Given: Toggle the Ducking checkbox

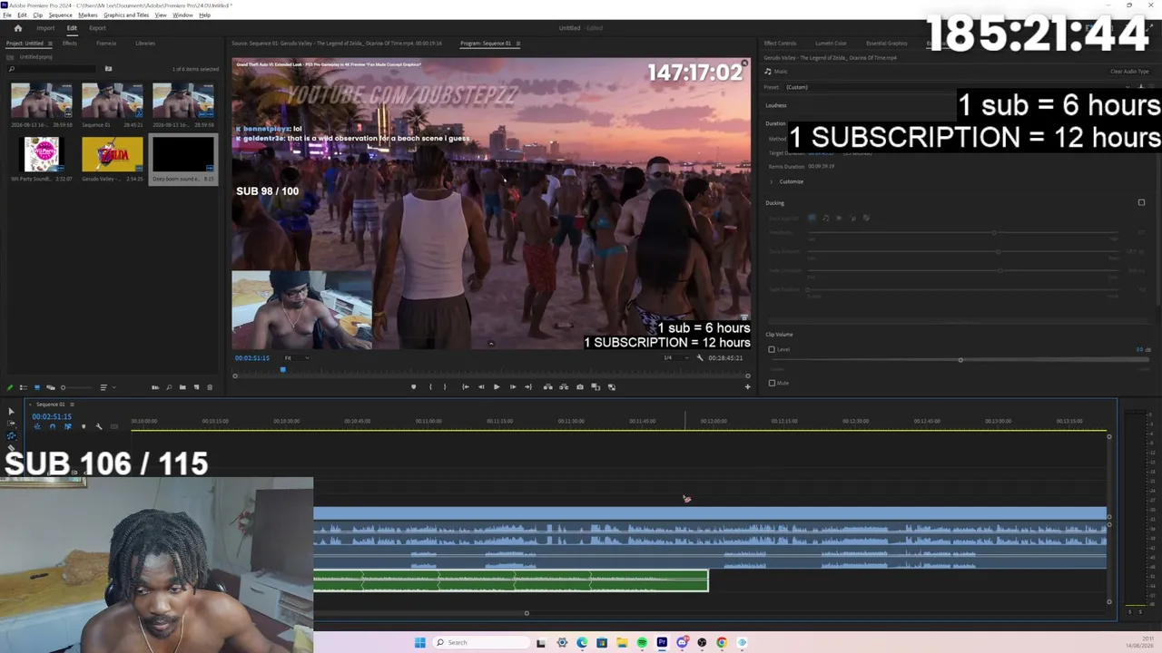Looking at the screenshot, I should [x=1141, y=203].
